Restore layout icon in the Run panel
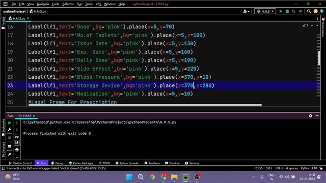Viewport: 326px width, 183px height. tap(10, 146)
